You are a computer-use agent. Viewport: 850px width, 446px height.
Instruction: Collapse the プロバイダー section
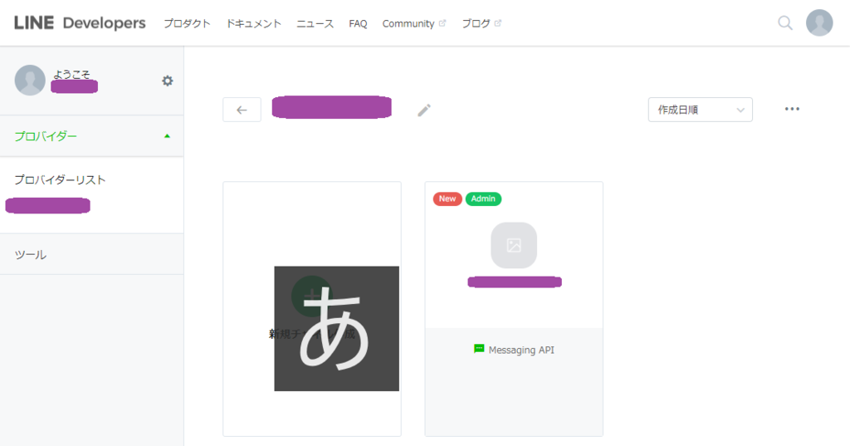coord(91,136)
